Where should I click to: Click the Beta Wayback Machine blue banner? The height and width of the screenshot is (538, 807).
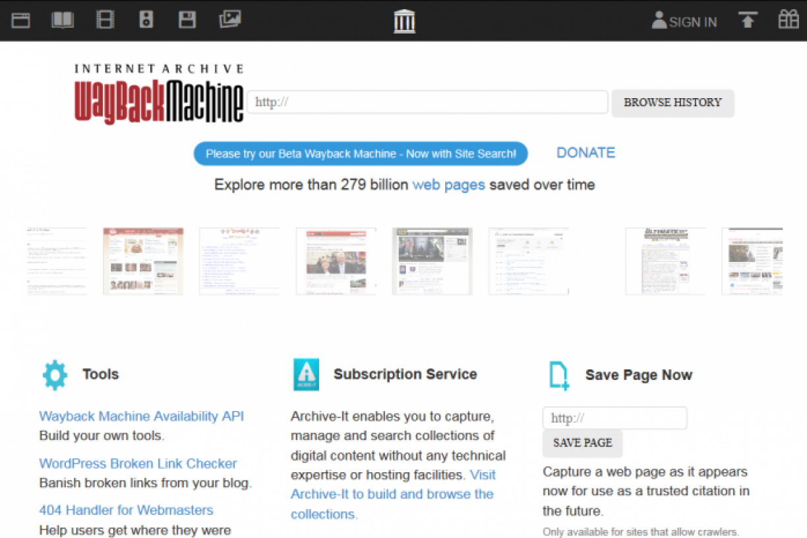361,153
